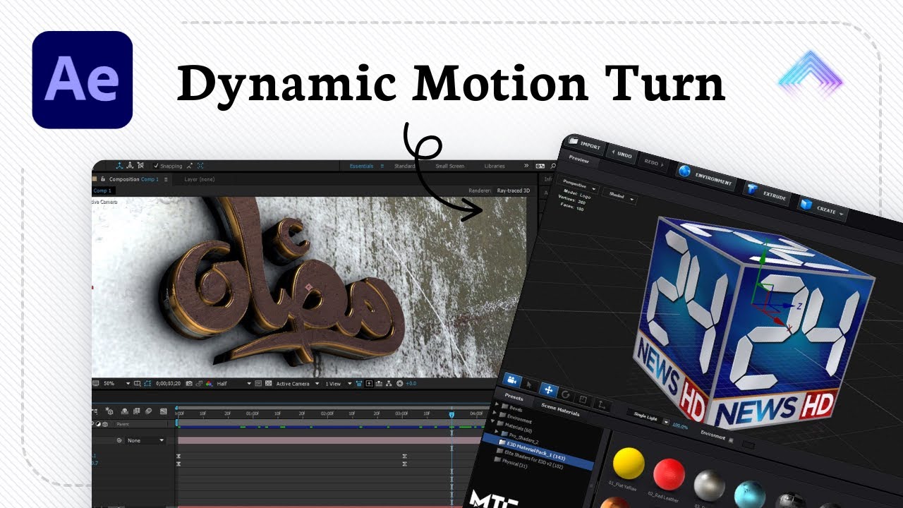The height and width of the screenshot is (508, 903).
Task: Open the Layer (none) tab
Action: pyautogui.click(x=200, y=179)
